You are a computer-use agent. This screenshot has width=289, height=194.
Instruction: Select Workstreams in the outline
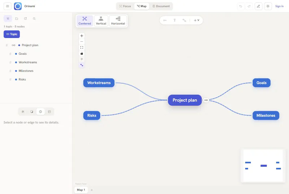coord(28,62)
